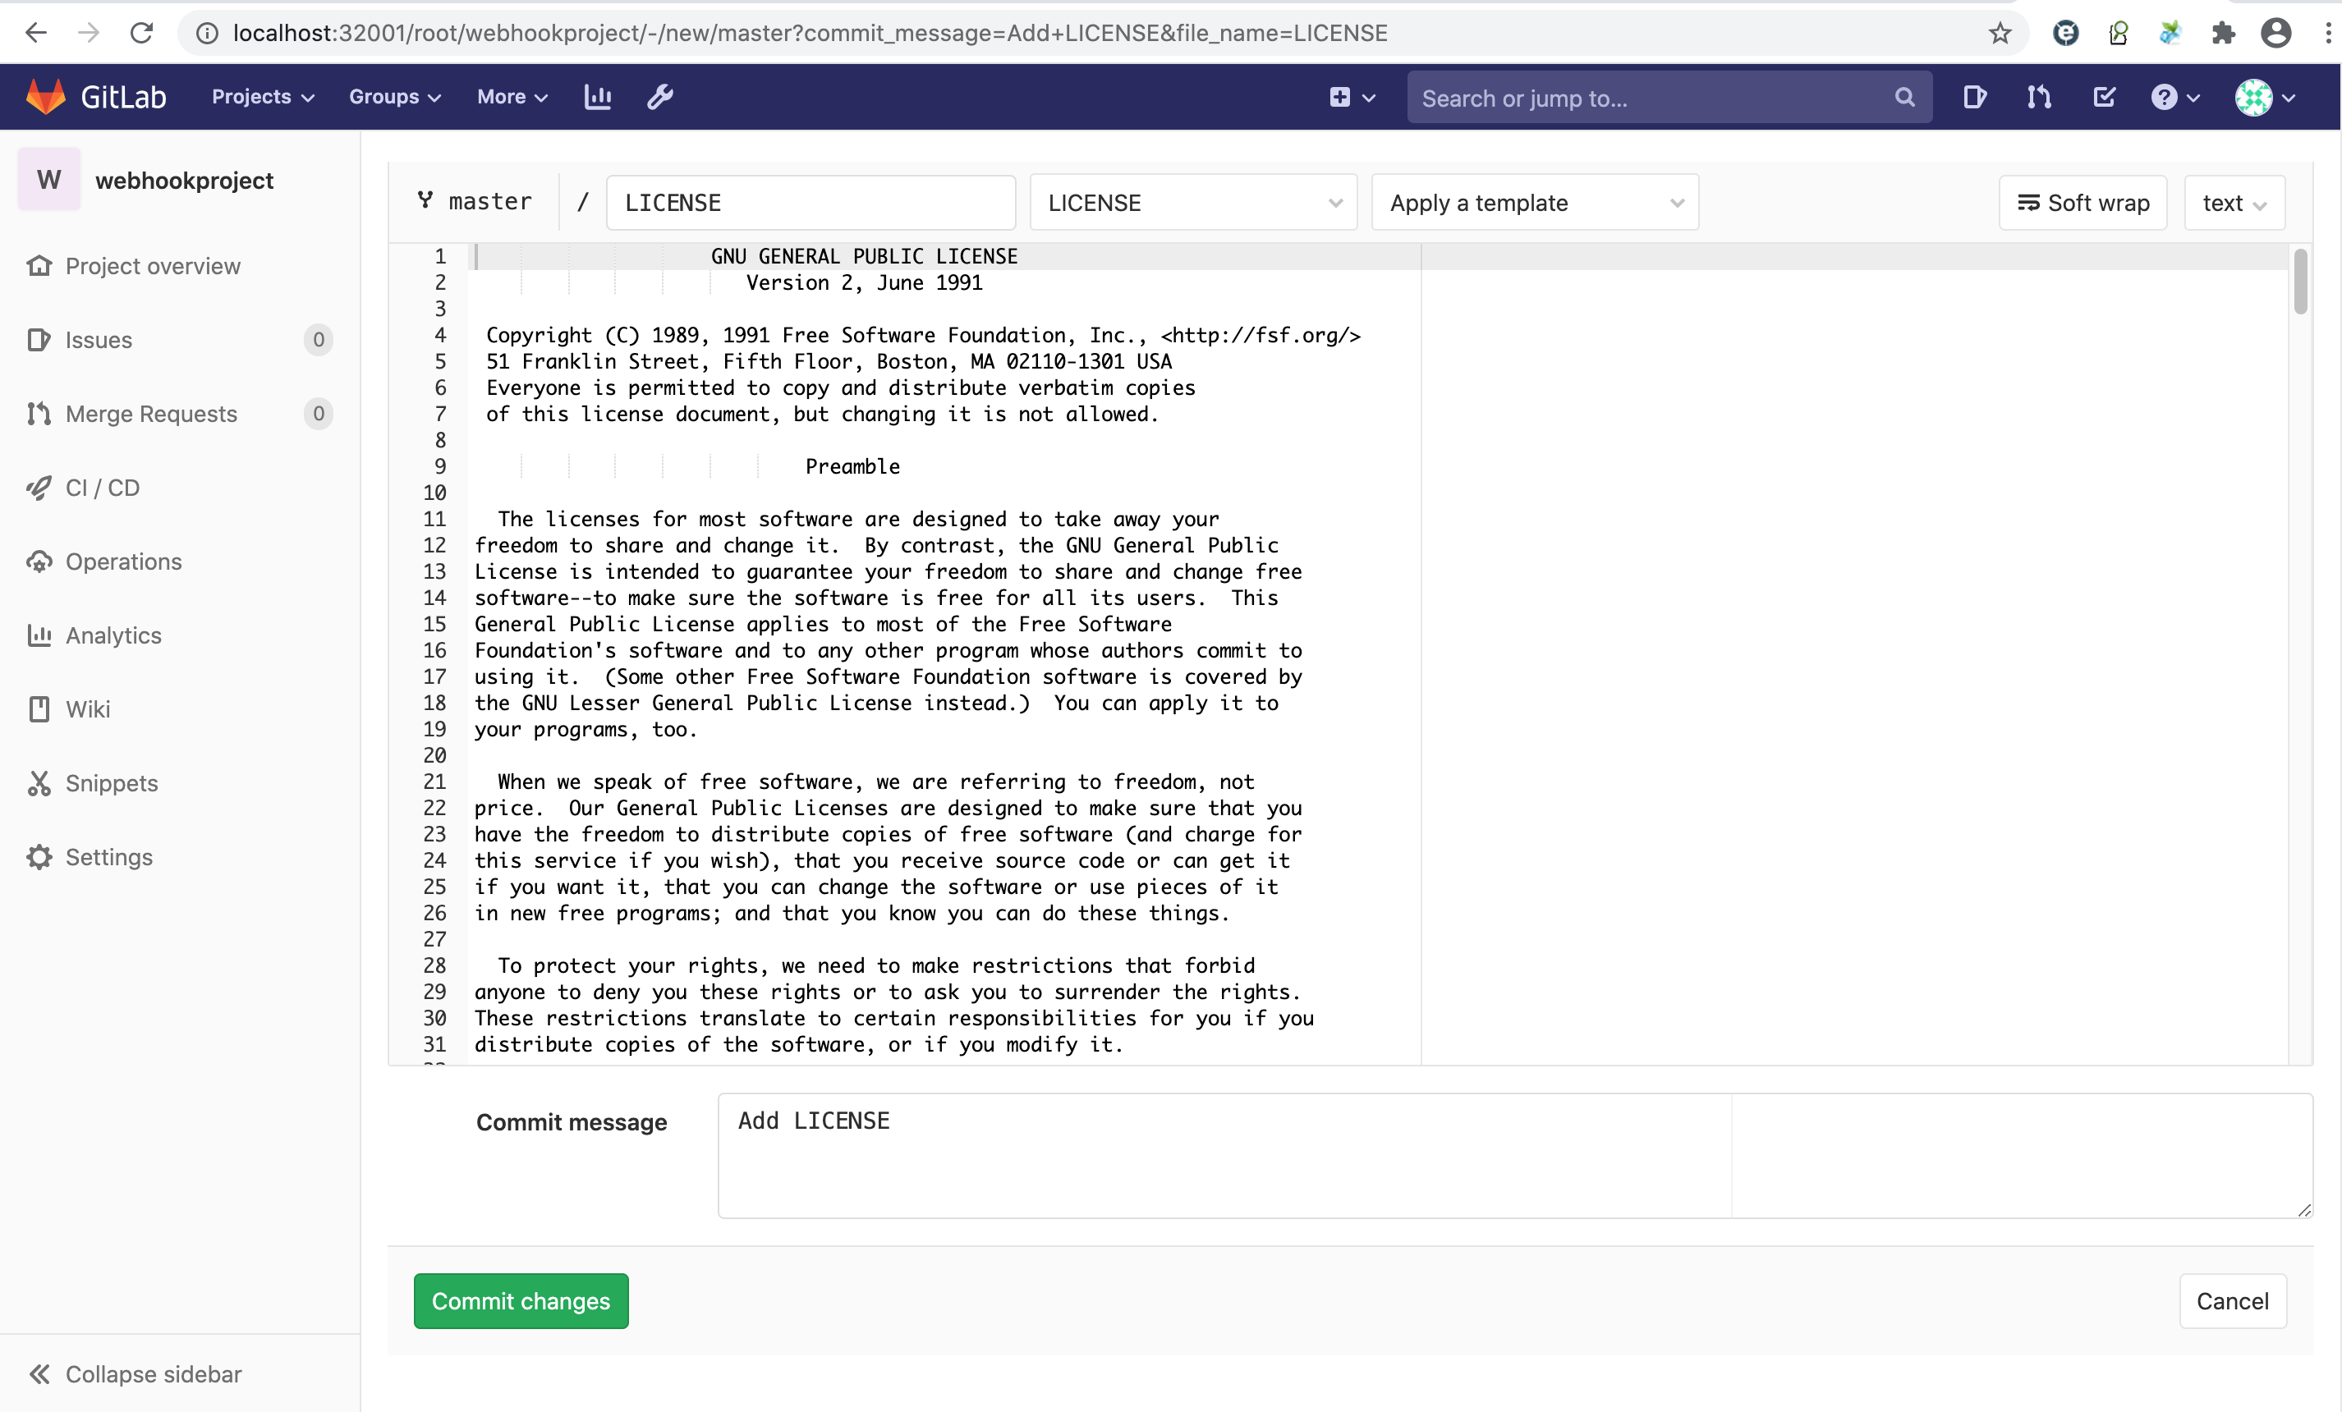Select Snippets in the project sidebar
2342x1412 pixels.
click(111, 783)
